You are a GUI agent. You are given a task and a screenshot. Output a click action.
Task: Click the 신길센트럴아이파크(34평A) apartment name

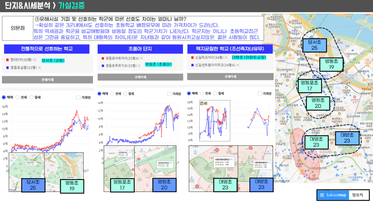tap(215, 65)
